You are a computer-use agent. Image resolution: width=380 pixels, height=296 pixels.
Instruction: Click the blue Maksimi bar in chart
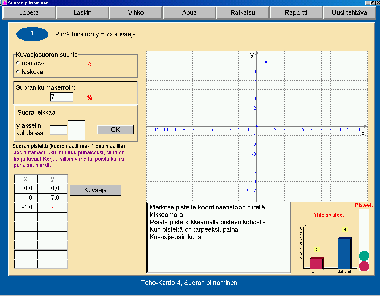345,253
